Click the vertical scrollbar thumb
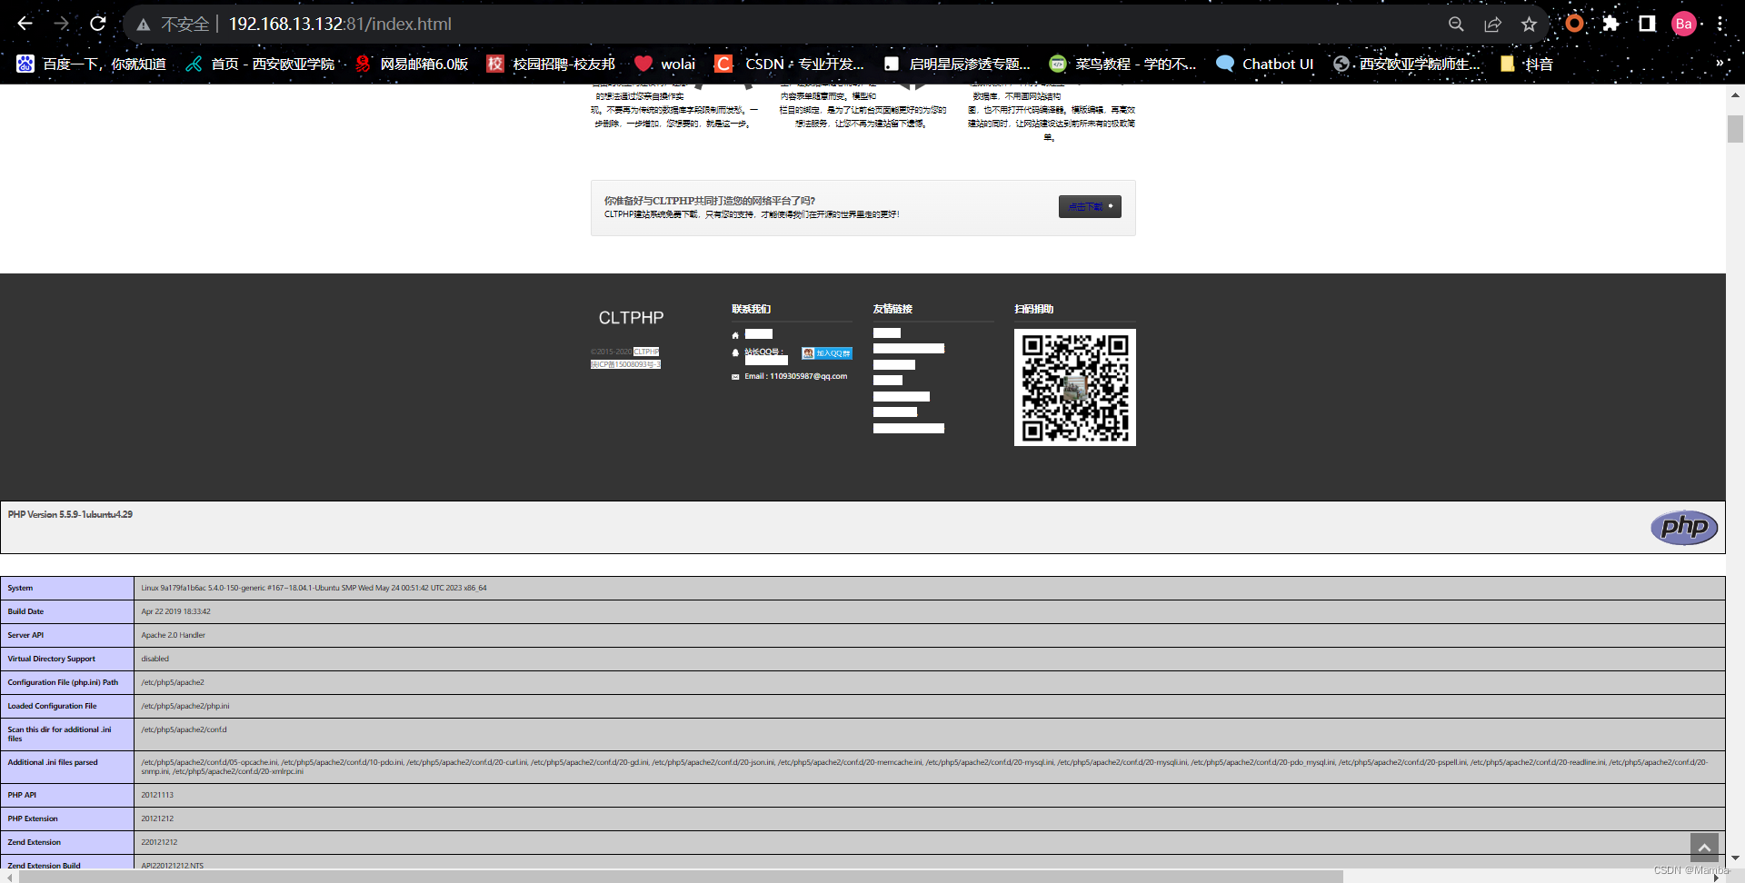This screenshot has height=883, width=1745. (x=1735, y=129)
